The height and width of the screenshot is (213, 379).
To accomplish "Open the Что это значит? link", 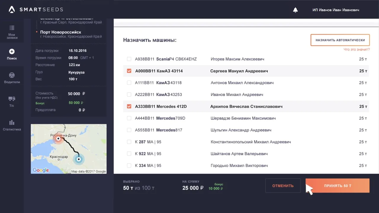I will (x=356, y=50).
